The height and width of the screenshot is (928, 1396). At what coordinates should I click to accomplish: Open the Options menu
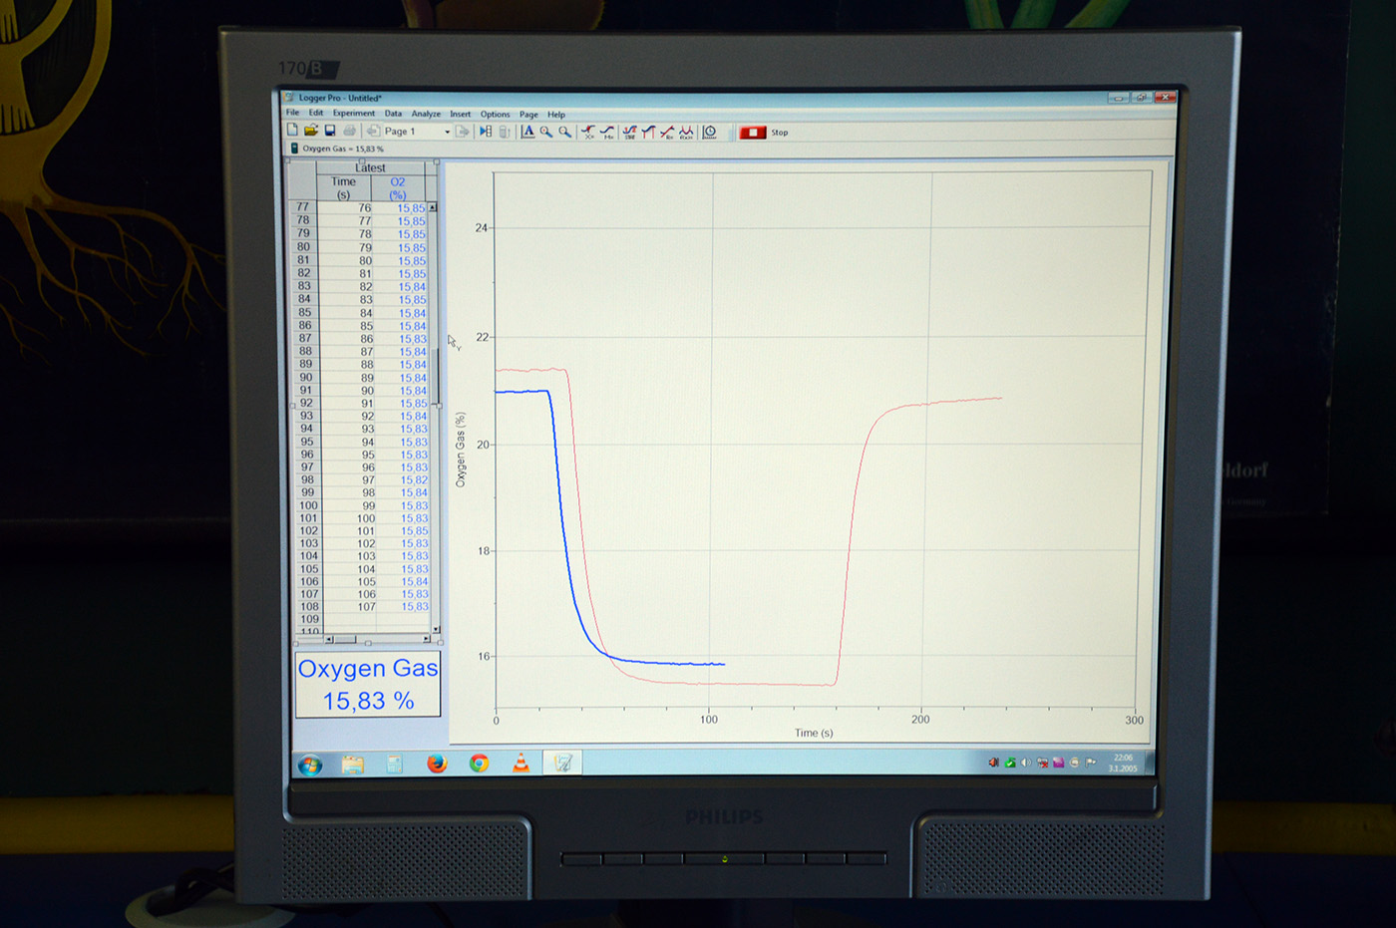tap(495, 114)
